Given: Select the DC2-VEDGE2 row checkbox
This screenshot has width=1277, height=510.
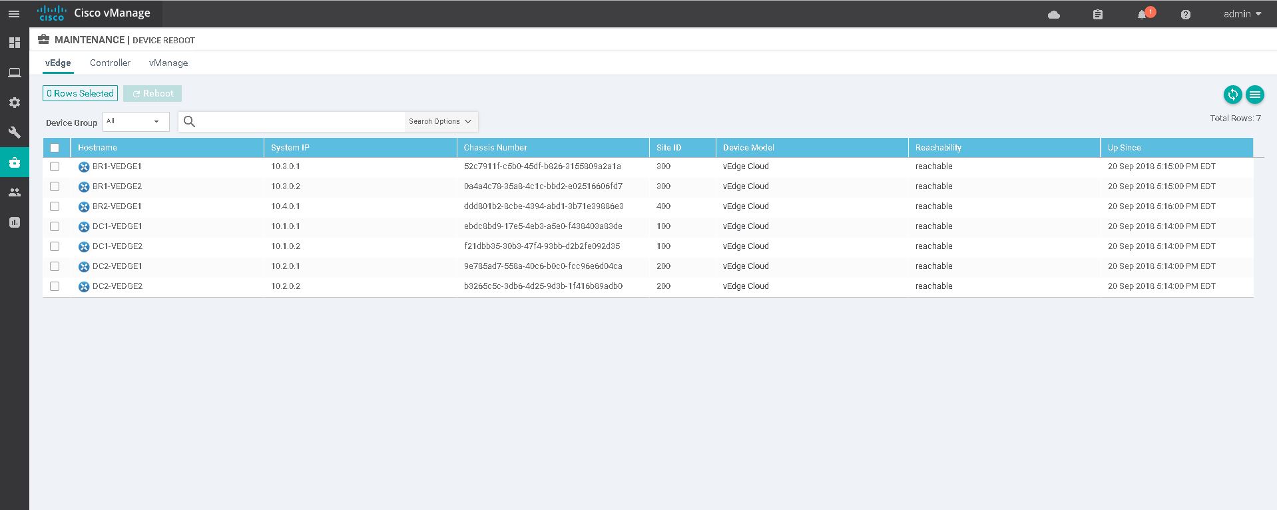Looking at the screenshot, I should (x=55, y=286).
